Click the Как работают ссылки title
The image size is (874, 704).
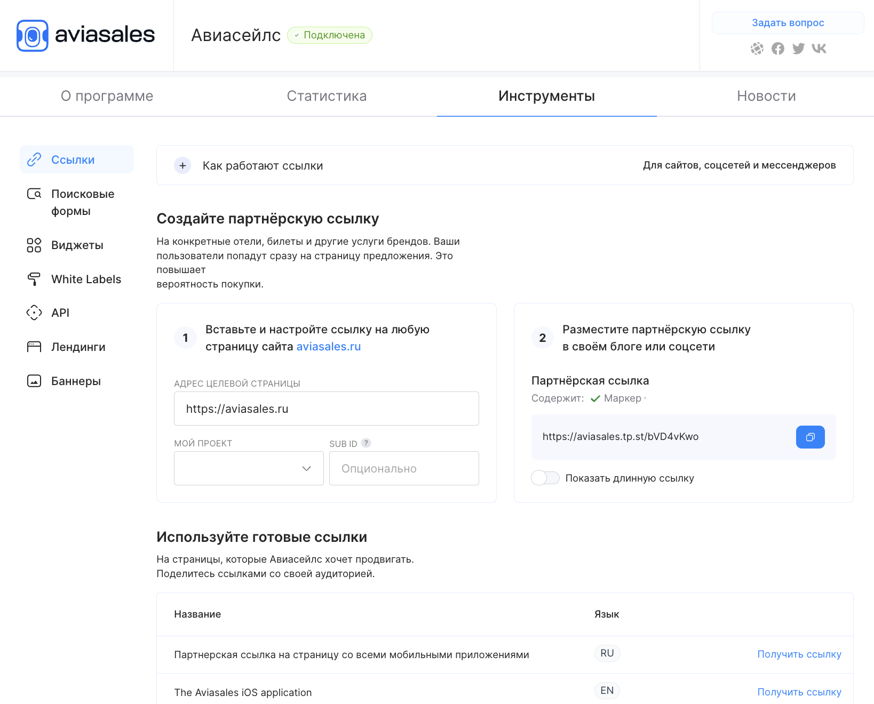tap(263, 166)
